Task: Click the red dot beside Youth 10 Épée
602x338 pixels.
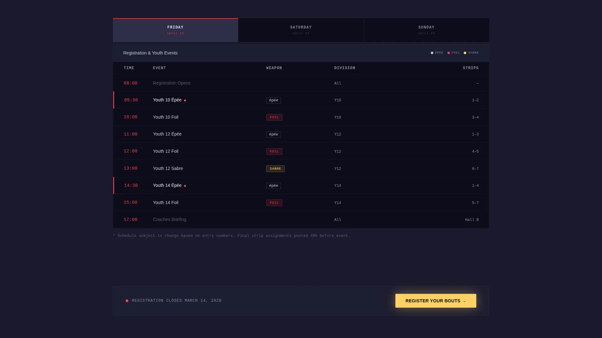Action: [x=185, y=100]
